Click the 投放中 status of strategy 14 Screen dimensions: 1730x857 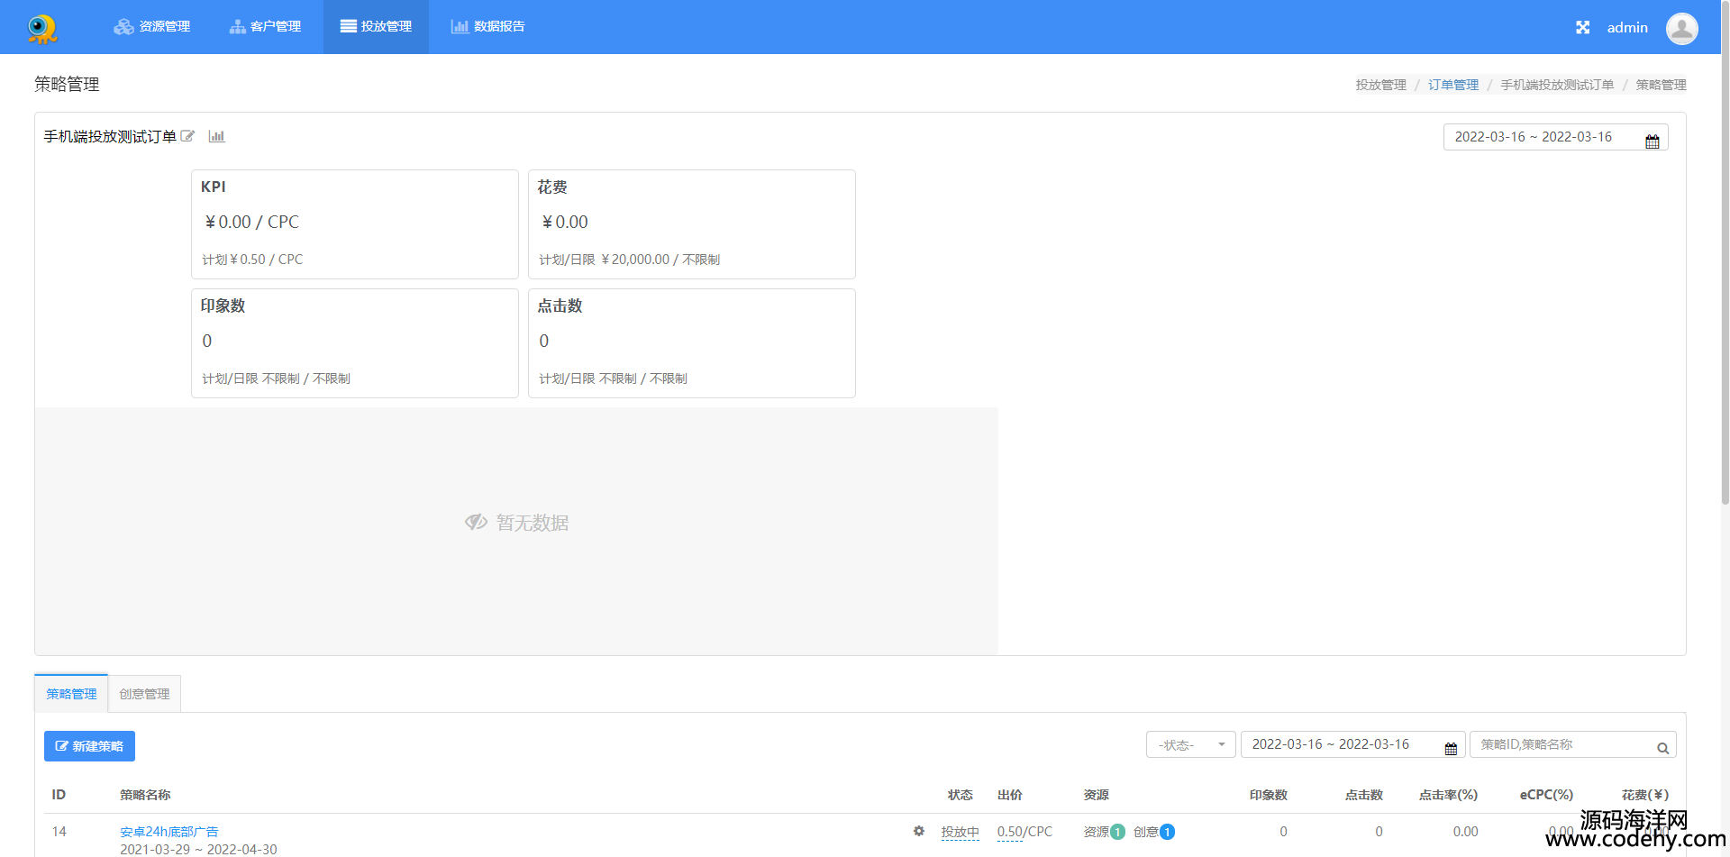(x=960, y=832)
